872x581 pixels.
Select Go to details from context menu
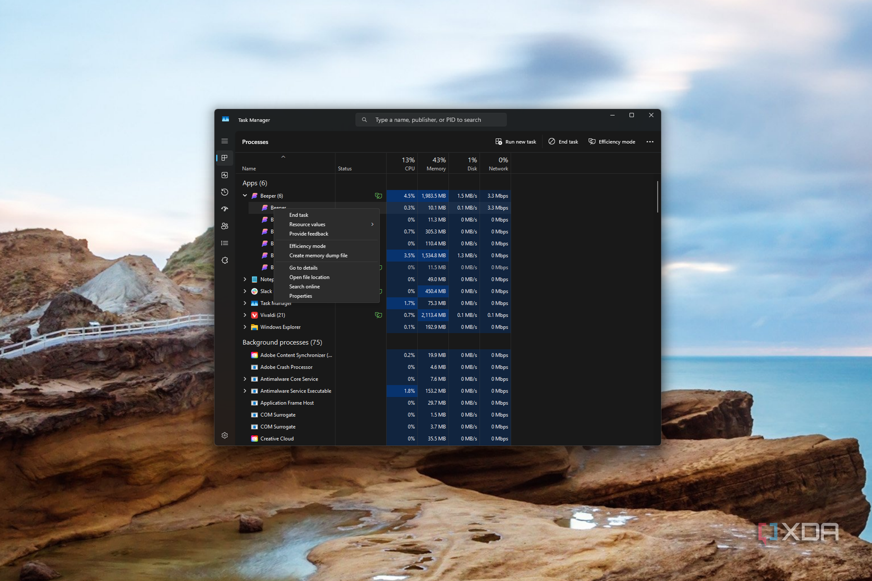click(x=303, y=267)
